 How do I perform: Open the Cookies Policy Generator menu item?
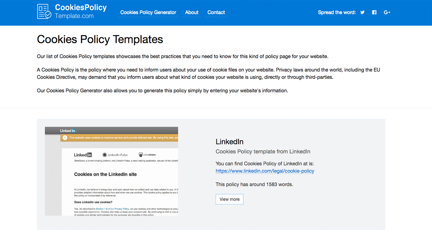point(148,12)
